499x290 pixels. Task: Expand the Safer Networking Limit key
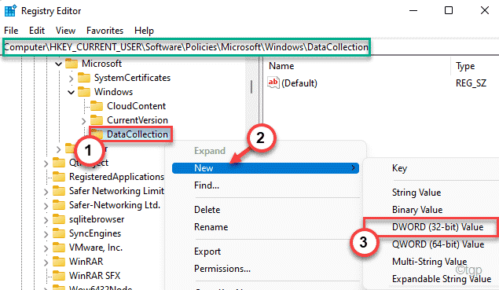tap(46, 192)
